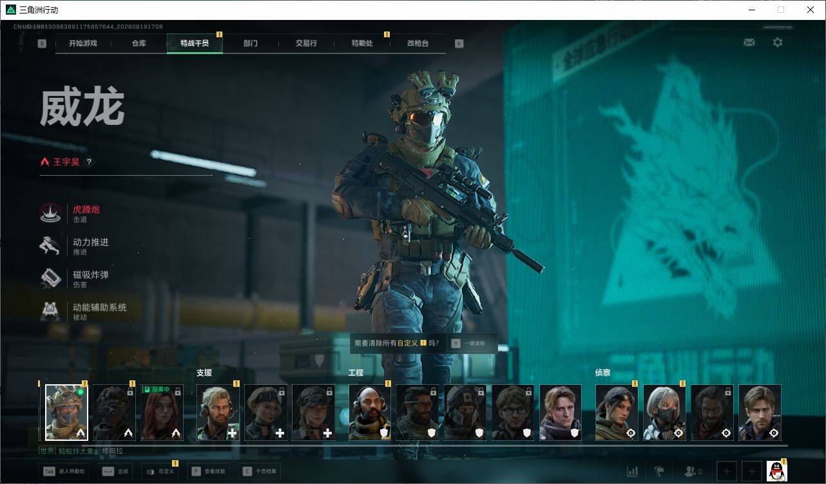Open the mail inbox envelope icon

tap(749, 42)
